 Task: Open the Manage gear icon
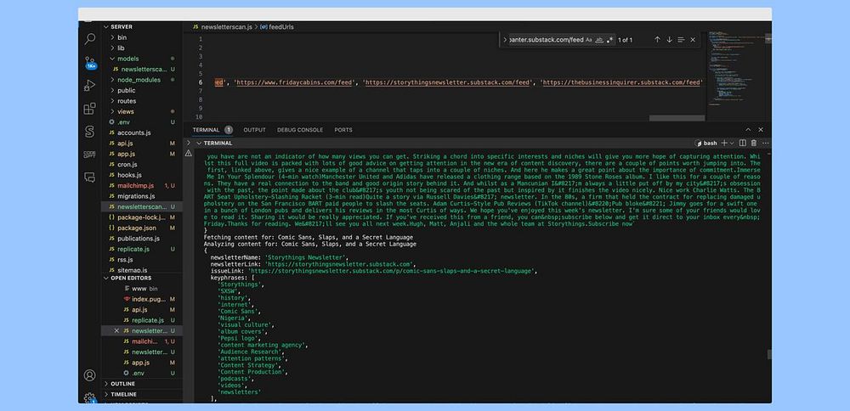(89, 398)
